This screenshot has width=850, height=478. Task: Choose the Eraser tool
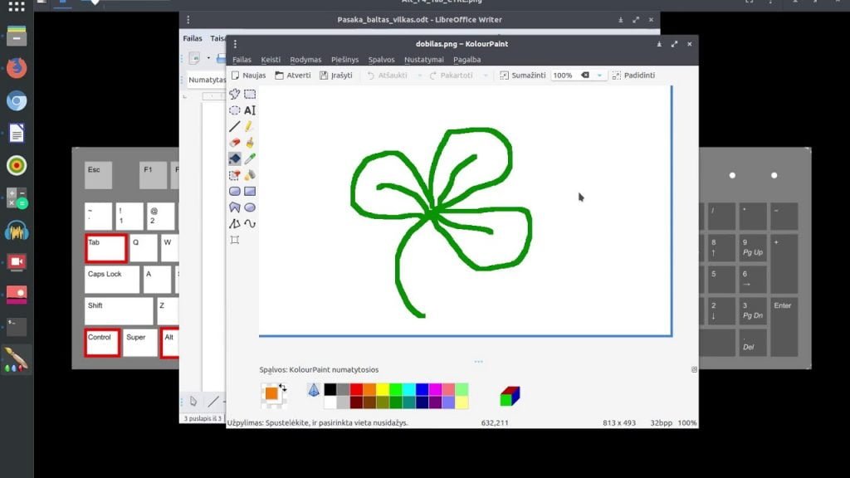click(x=234, y=143)
